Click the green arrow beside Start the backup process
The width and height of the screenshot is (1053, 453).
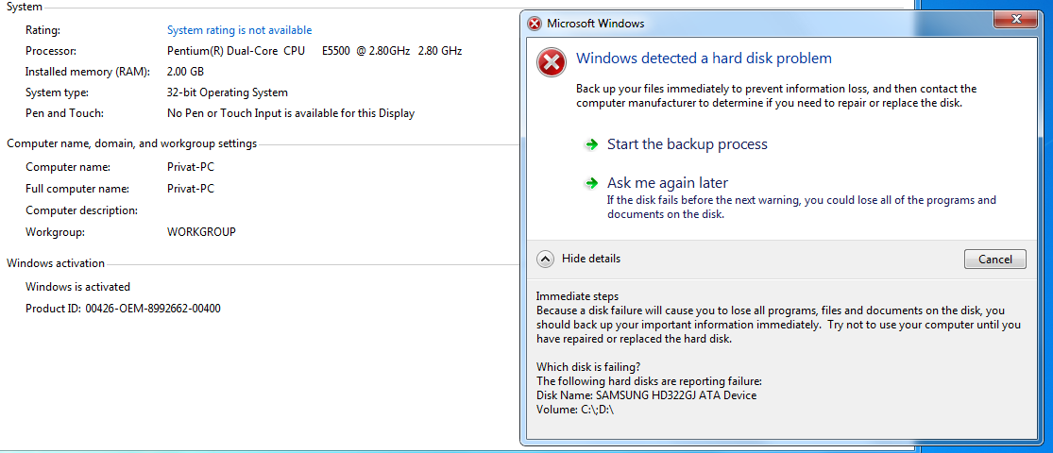tap(591, 144)
